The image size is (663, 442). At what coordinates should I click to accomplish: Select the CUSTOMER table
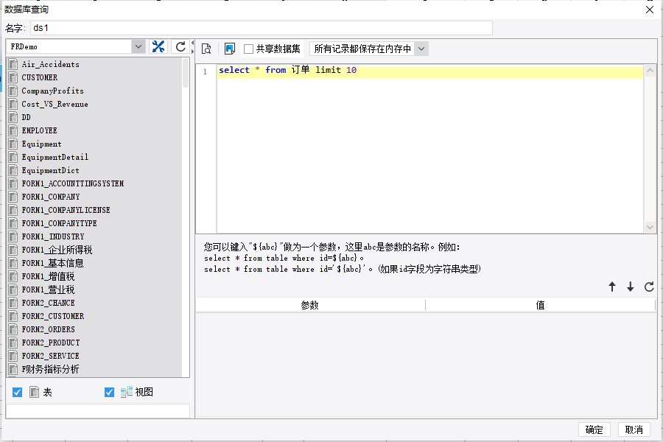[40, 77]
